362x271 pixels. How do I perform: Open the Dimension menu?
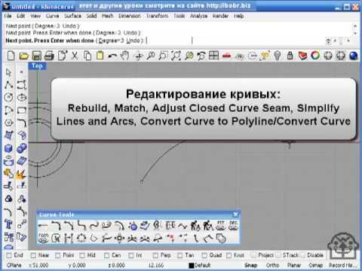coord(130,16)
